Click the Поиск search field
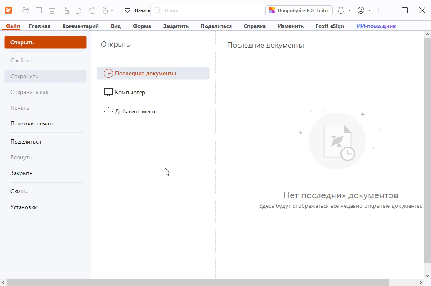The width and height of the screenshot is (431, 286). [208, 10]
